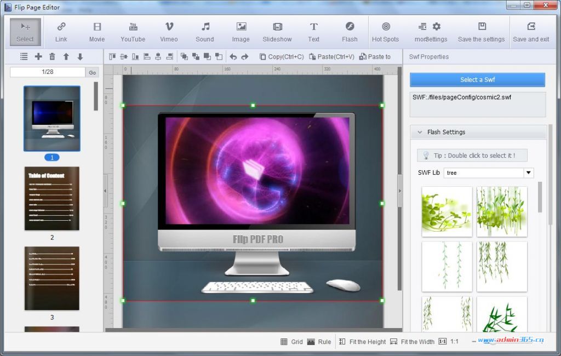Click Fit the Height
Viewport: 561px width, 356px height.
(x=363, y=342)
